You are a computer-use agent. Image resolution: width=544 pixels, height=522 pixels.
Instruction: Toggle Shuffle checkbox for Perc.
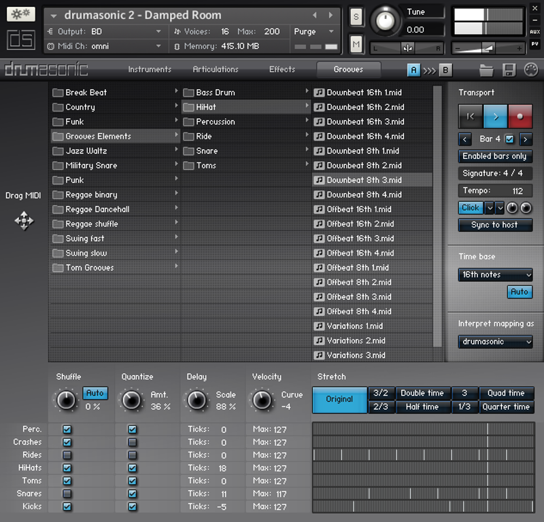point(67,430)
